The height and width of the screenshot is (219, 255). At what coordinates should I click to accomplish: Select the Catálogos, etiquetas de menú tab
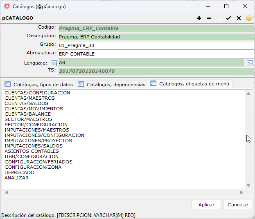(x=190, y=84)
